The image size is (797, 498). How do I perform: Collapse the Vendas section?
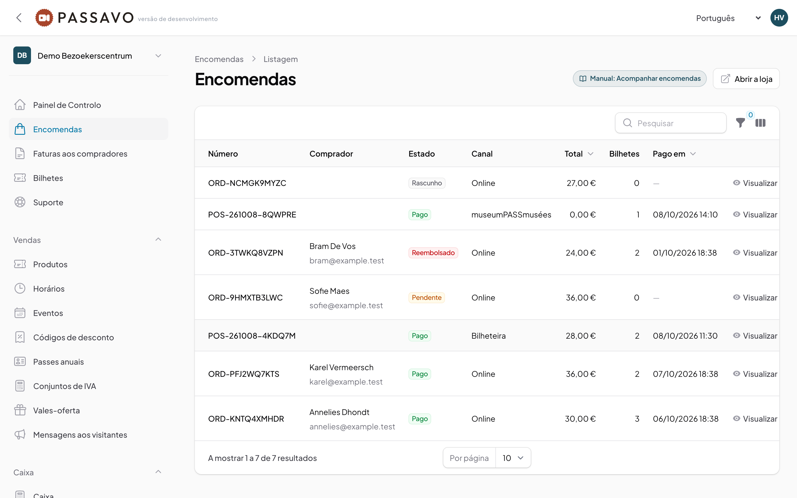158,239
